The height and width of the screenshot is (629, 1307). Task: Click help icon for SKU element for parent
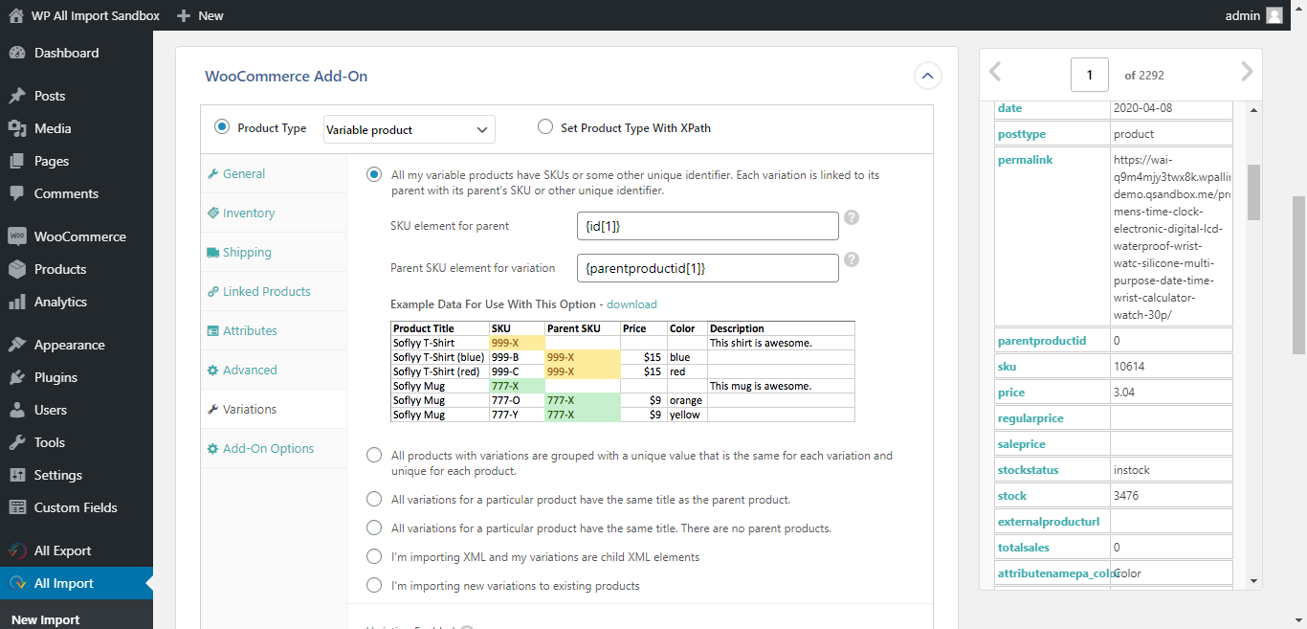pyautogui.click(x=852, y=217)
